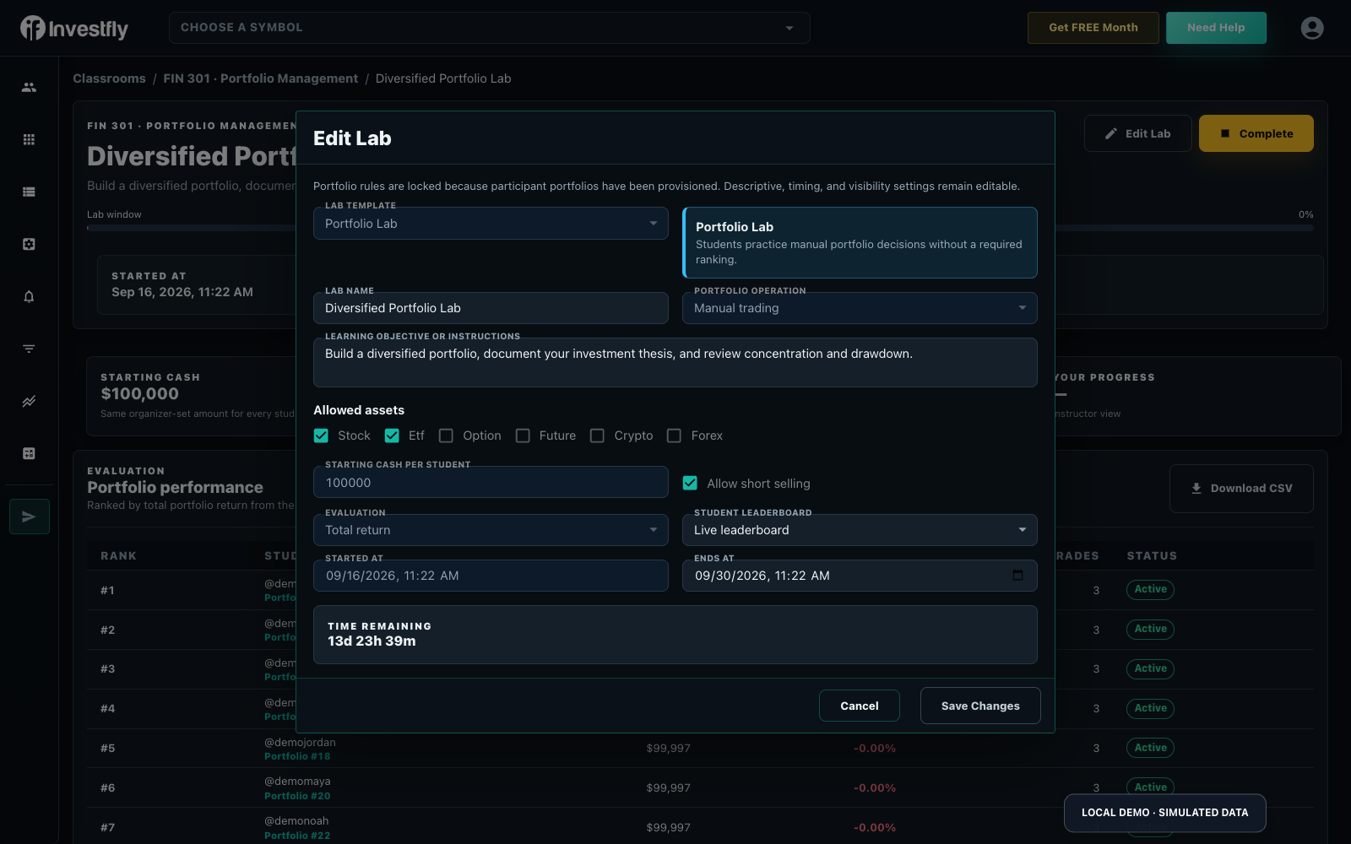Screen dimensions: 1351x844
Task: Click the Investfly logo
Action: pyautogui.click(x=74, y=29)
